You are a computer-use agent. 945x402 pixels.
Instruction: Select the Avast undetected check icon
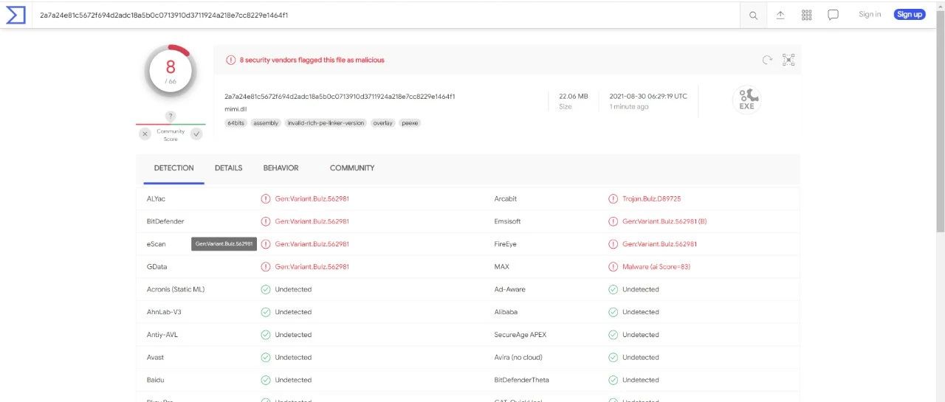tap(266, 357)
